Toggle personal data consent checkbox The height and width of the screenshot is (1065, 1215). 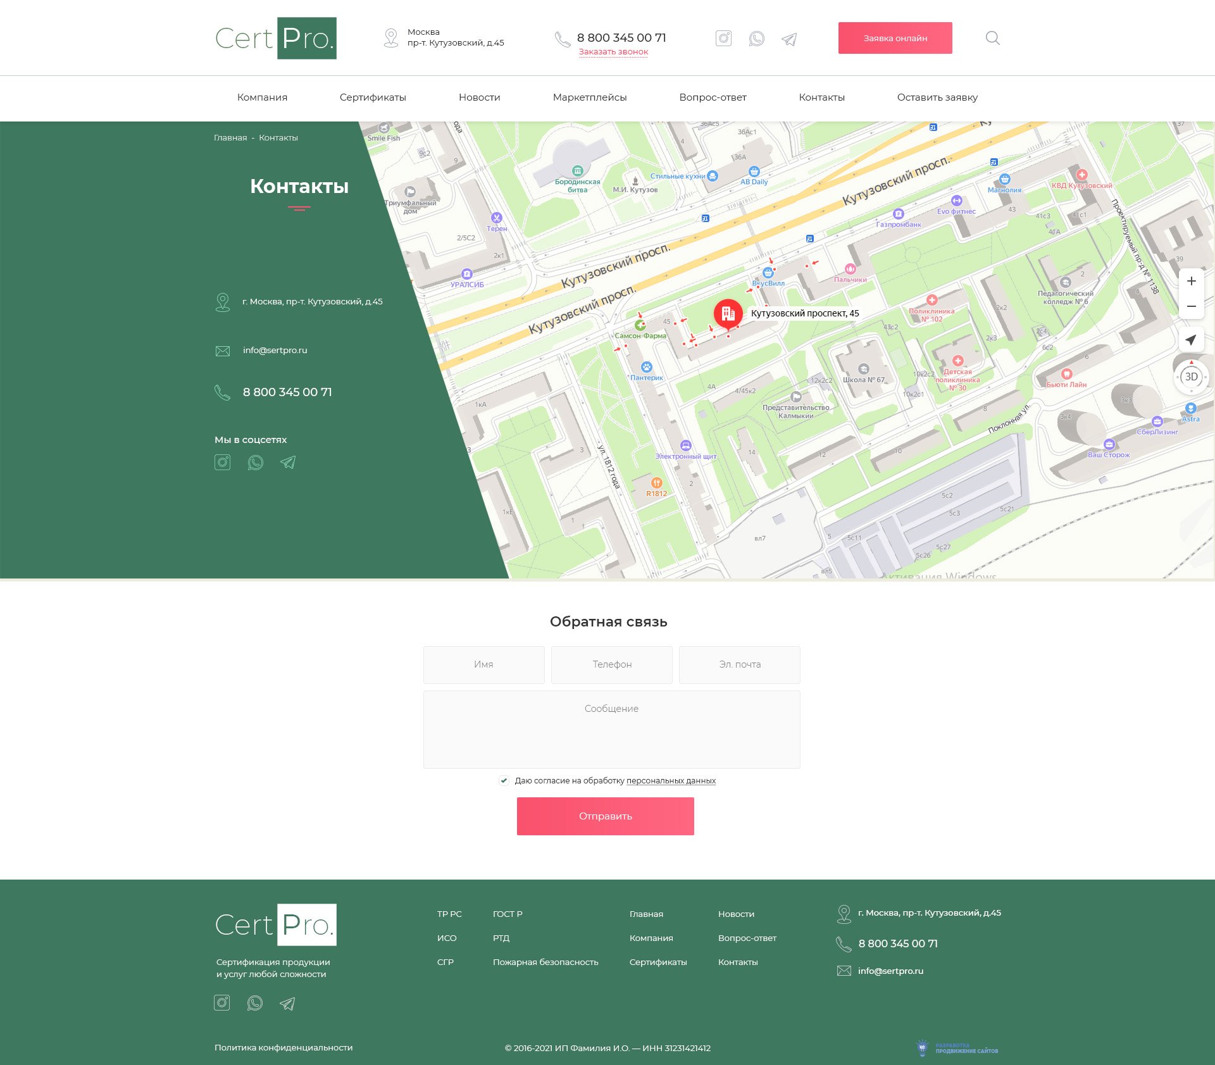coord(504,780)
